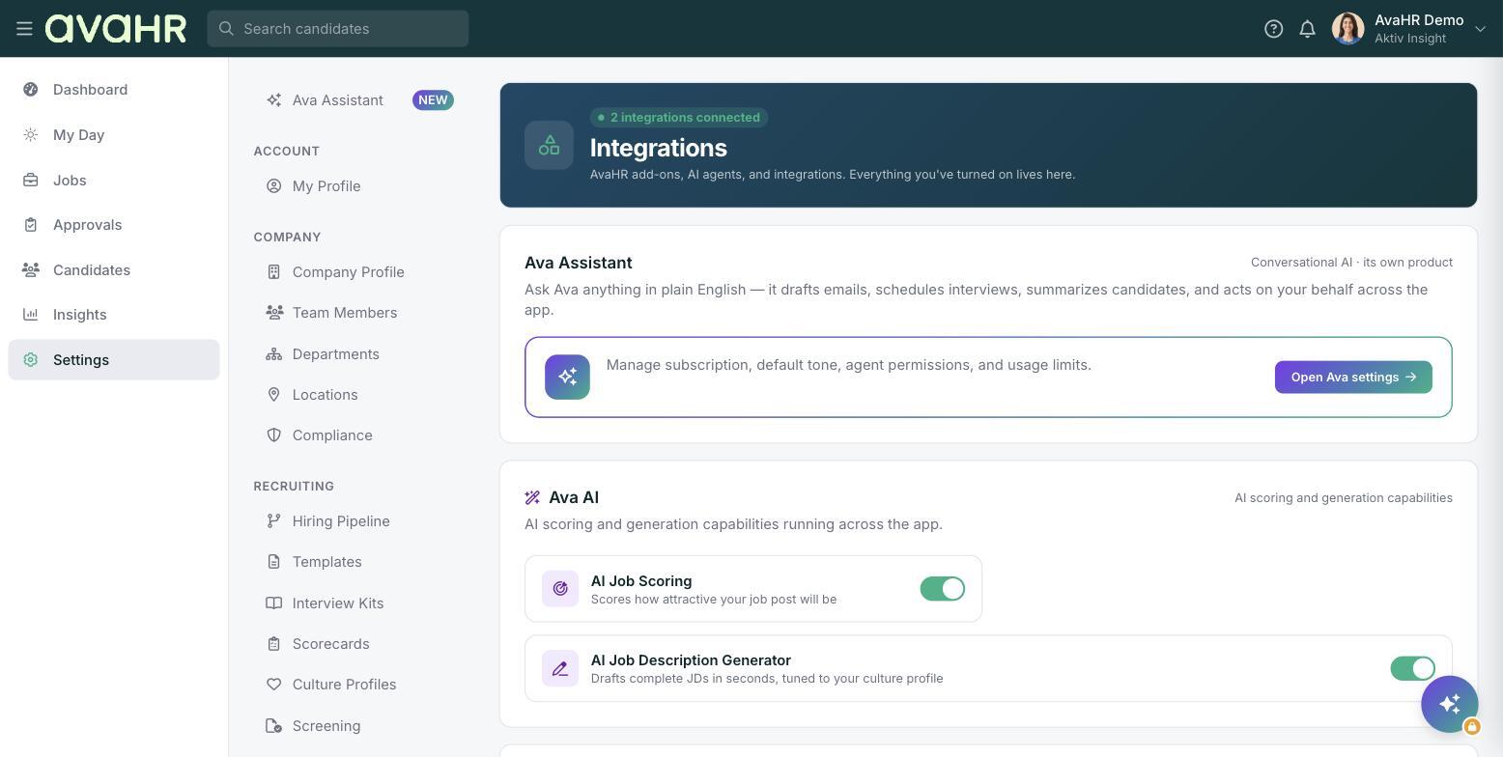The image size is (1503, 757).
Task: Click the Interview Kits book icon
Action: (x=274, y=603)
